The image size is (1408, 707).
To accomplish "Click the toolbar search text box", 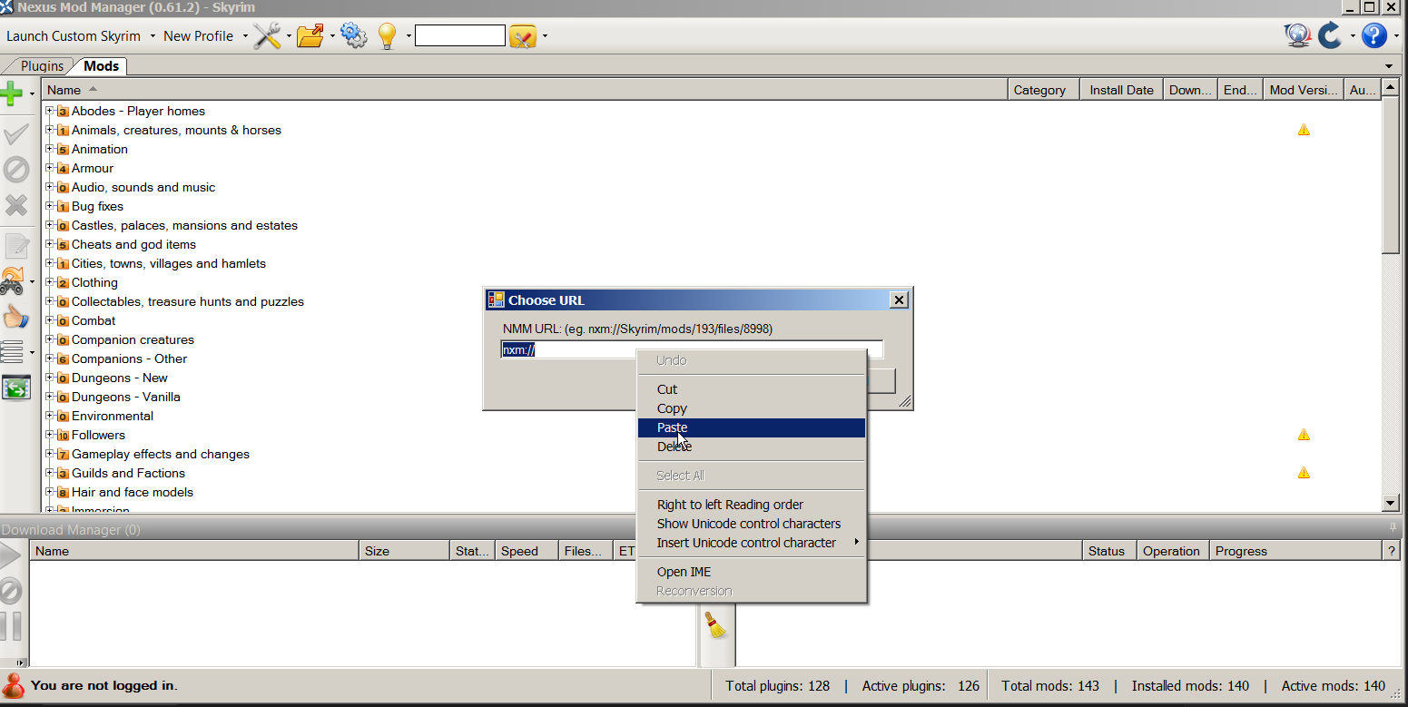I will (460, 36).
